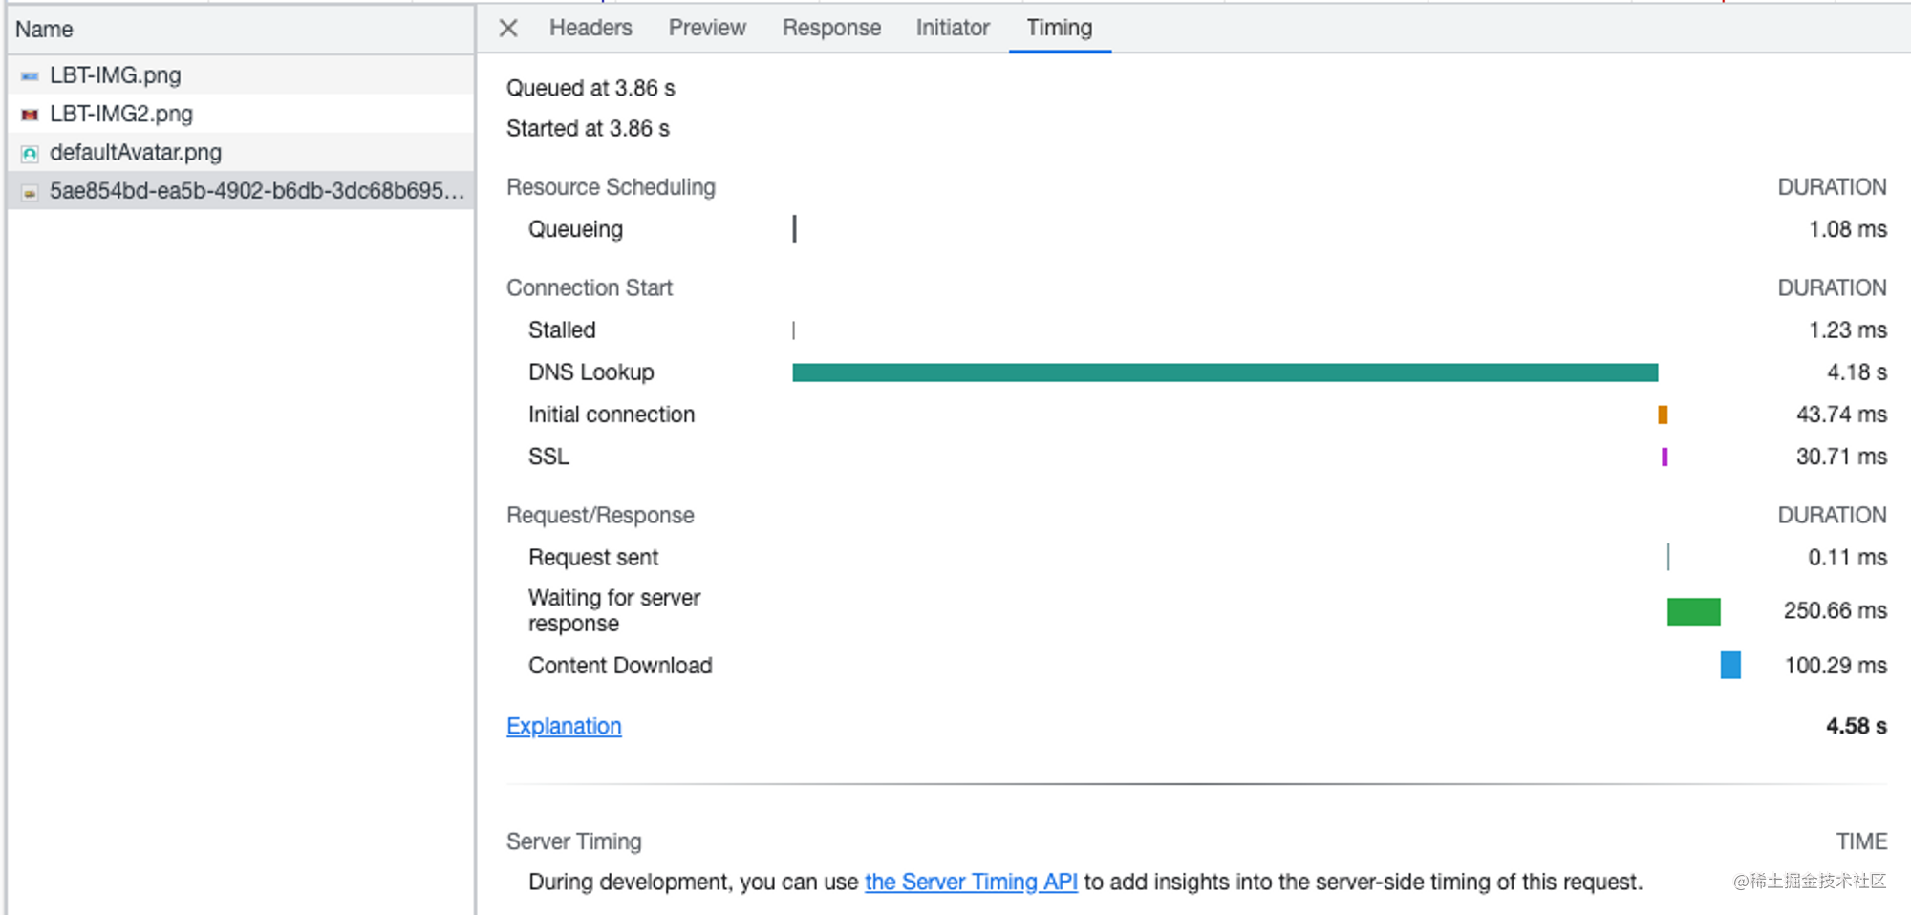
Task: Follow the Server Timing API link
Action: pyautogui.click(x=971, y=882)
